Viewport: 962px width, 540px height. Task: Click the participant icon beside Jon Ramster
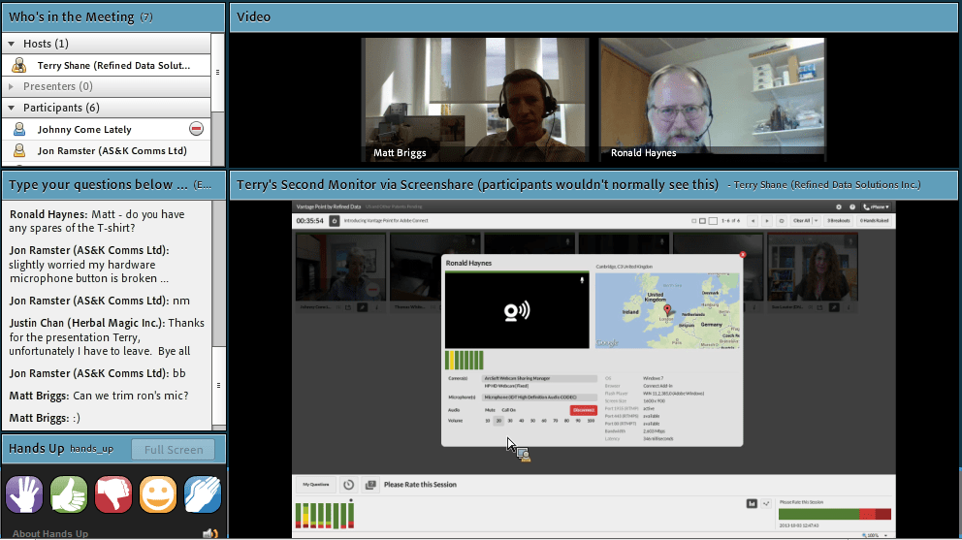pos(19,150)
